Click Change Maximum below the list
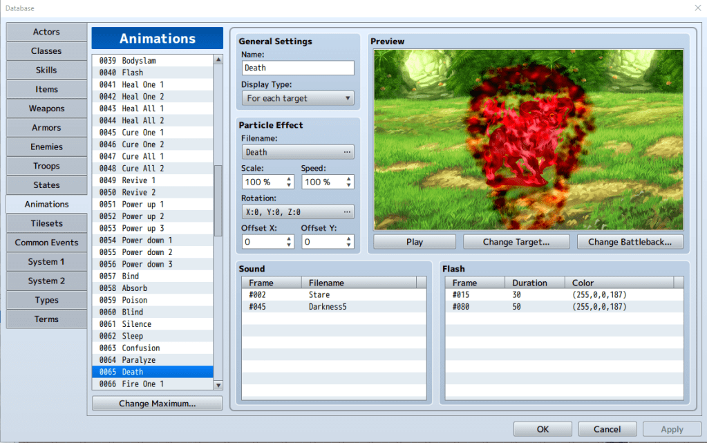 point(157,403)
